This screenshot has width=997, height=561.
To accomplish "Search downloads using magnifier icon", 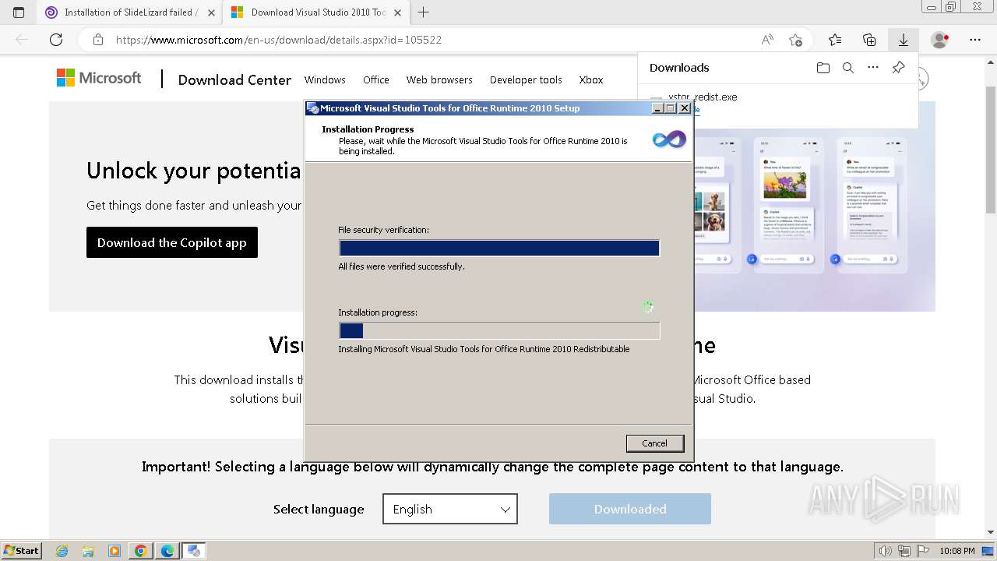I will pyautogui.click(x=848, y=68).
